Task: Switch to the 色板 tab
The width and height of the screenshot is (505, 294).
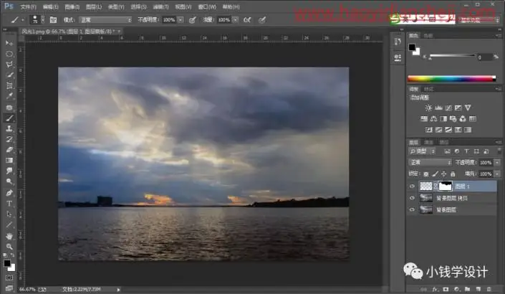Action: [x=428, y=35]
